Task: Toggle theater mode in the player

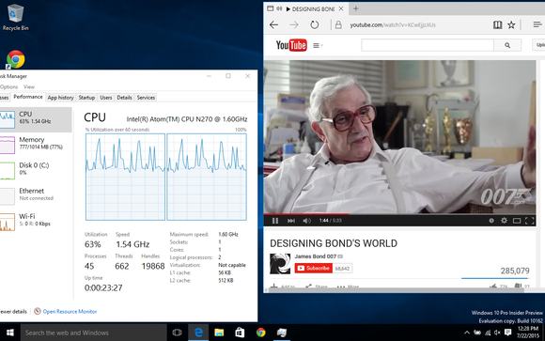Action: click(517, 221)
